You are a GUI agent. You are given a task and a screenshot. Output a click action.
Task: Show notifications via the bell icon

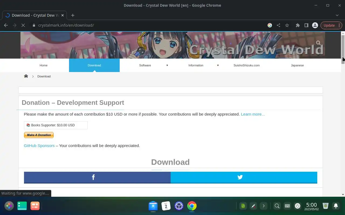click(336, 206)
